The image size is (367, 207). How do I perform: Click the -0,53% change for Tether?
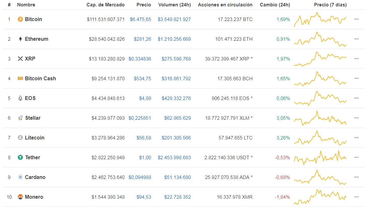tap(282, 157)
